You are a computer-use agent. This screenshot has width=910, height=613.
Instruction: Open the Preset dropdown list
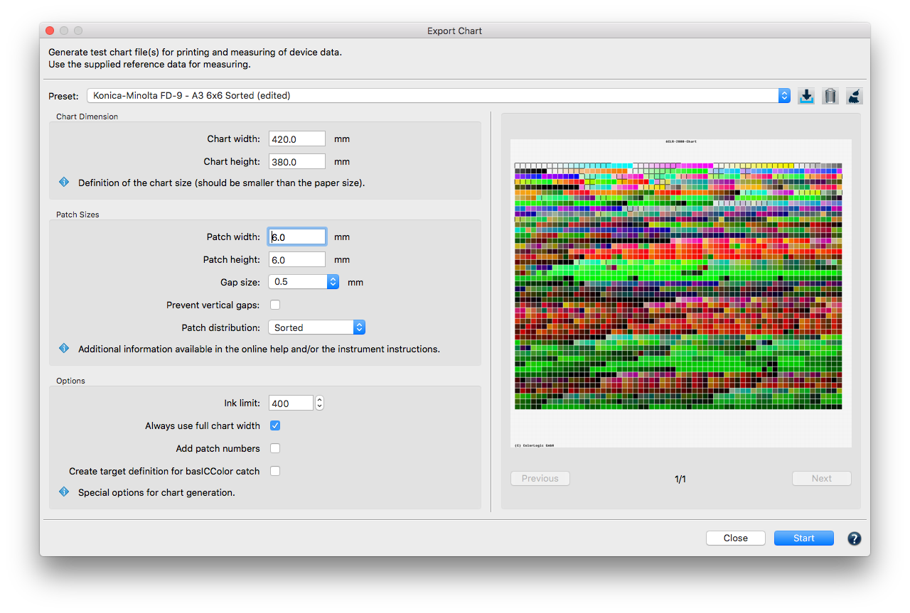coord(439,95)
